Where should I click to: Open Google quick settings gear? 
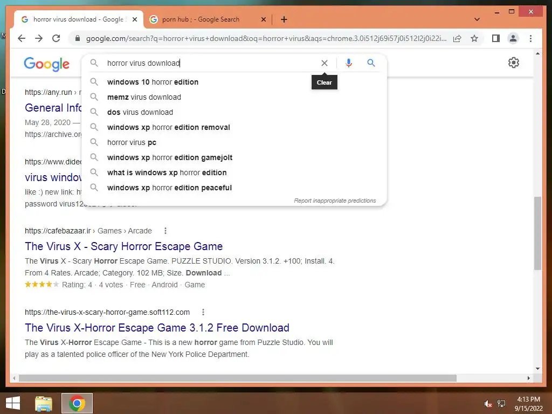tap(514, 63)
